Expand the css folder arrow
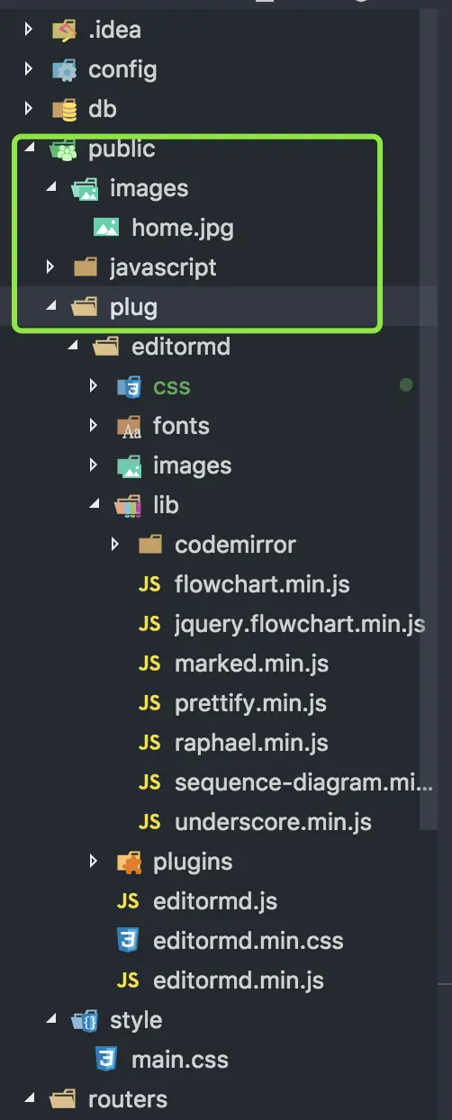 click(95, 387)
